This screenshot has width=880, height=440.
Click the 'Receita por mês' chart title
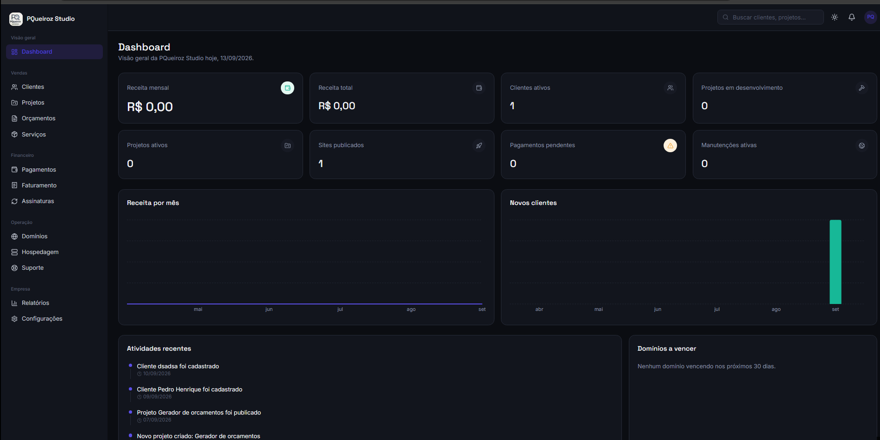[153, 203]
